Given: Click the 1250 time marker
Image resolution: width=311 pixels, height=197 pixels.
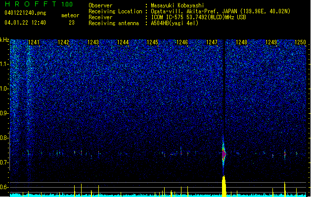Looking at the screenshot, I should point(300,42).
